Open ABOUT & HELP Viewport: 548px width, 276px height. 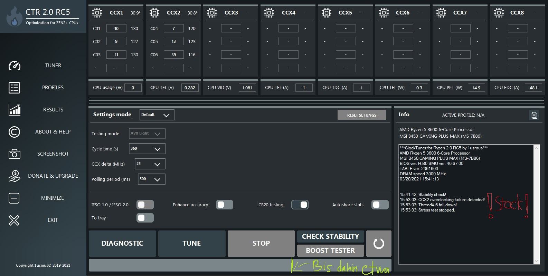(x=53, y=132)
